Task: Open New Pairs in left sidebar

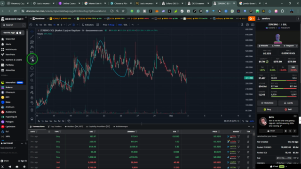Action: 10,54
